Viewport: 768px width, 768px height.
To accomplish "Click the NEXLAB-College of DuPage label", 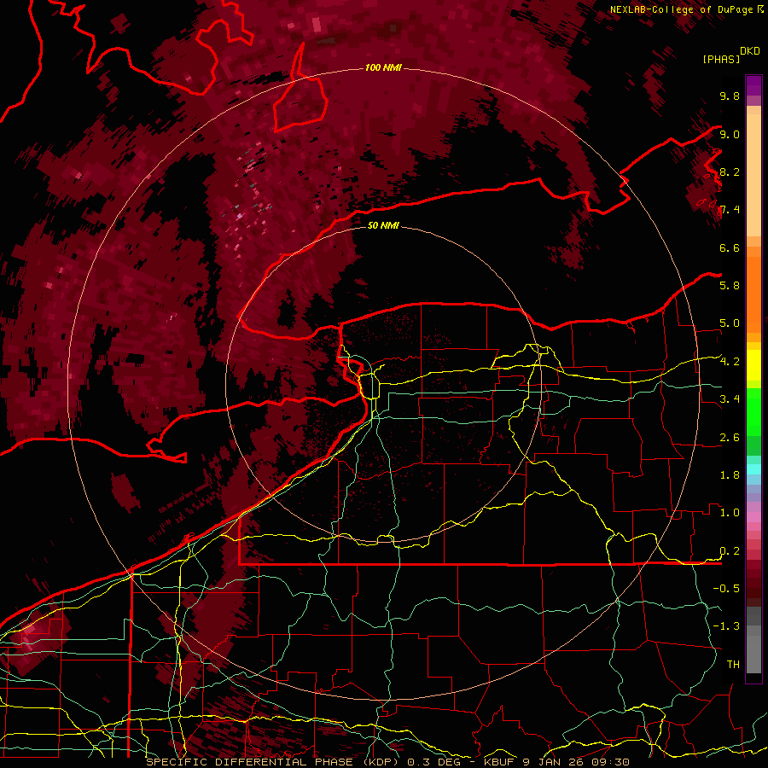I will 687,9.
